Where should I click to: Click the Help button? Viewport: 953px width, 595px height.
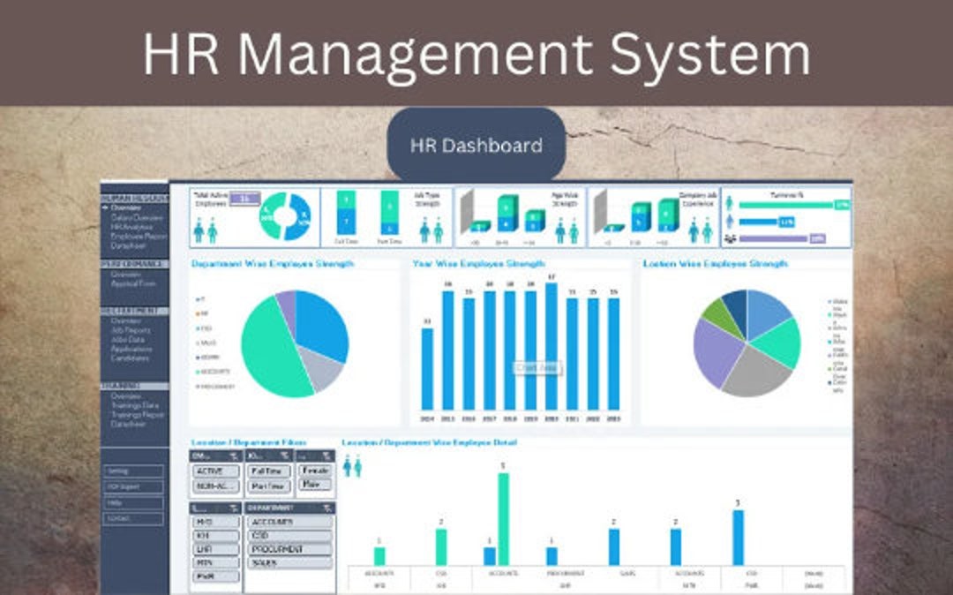click(x=134, y=503)
